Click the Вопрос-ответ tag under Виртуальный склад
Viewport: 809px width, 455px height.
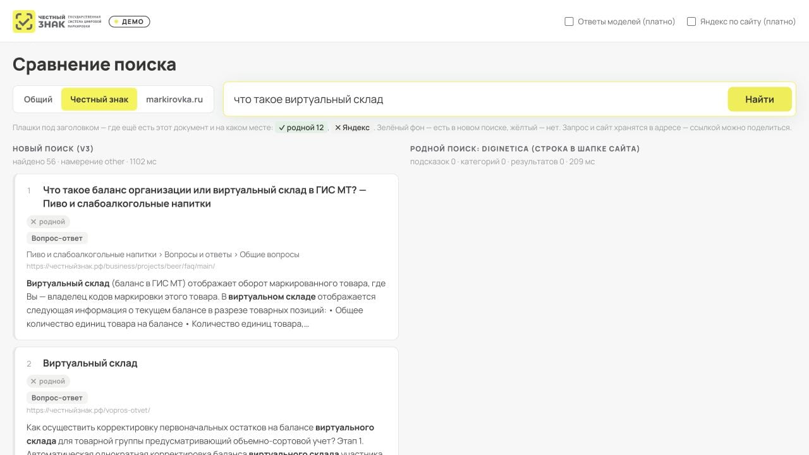click(x=57, y=397)
